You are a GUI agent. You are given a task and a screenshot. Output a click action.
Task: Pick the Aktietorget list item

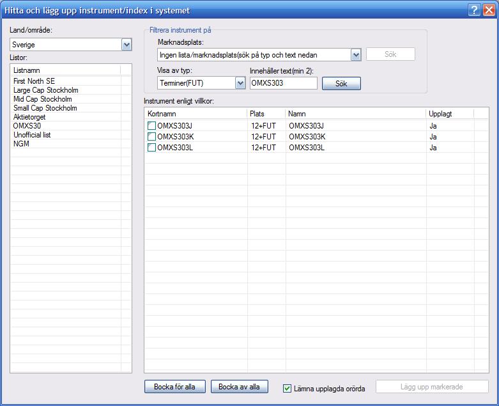[29, 117]
